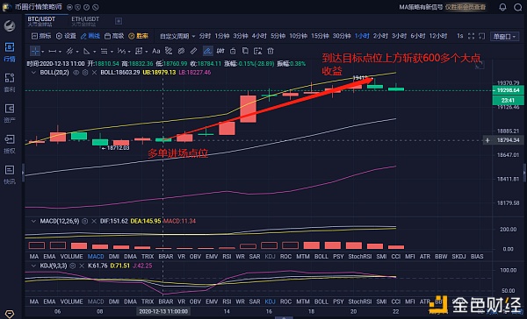Select the 1小时 timeframe

point(362,36)
